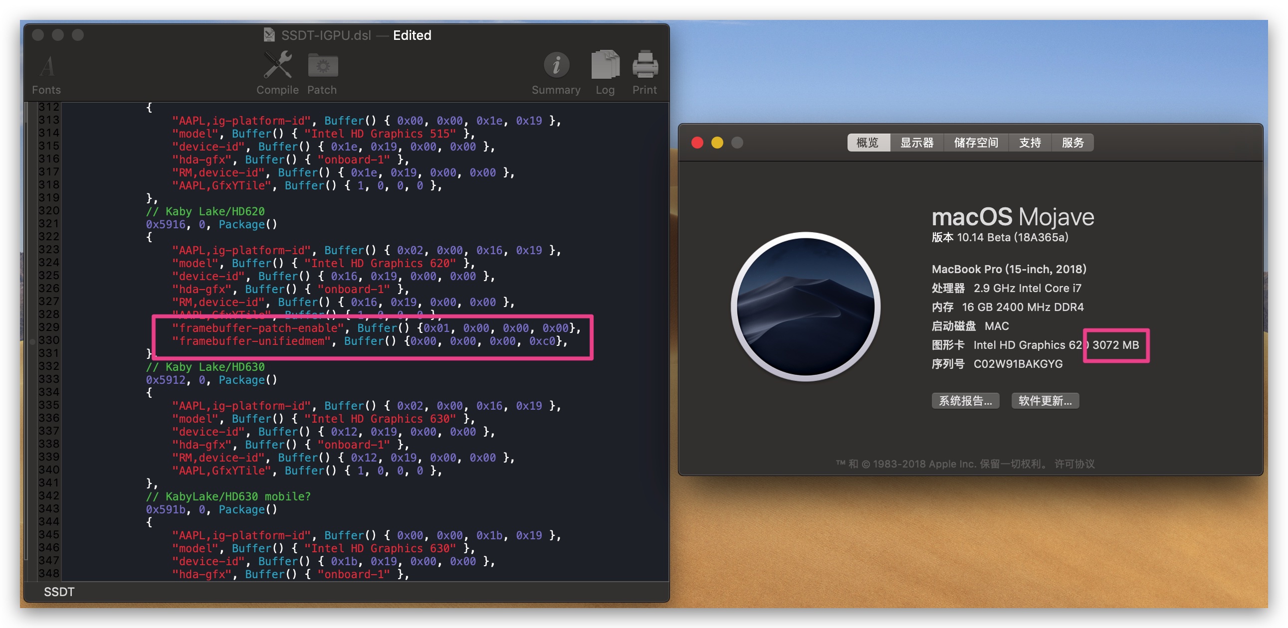The width and height of the screenshot is (1288, 628).
Task: Zoom the SSDT-IGPU.dsl editor window
Action: pos(78,35)
